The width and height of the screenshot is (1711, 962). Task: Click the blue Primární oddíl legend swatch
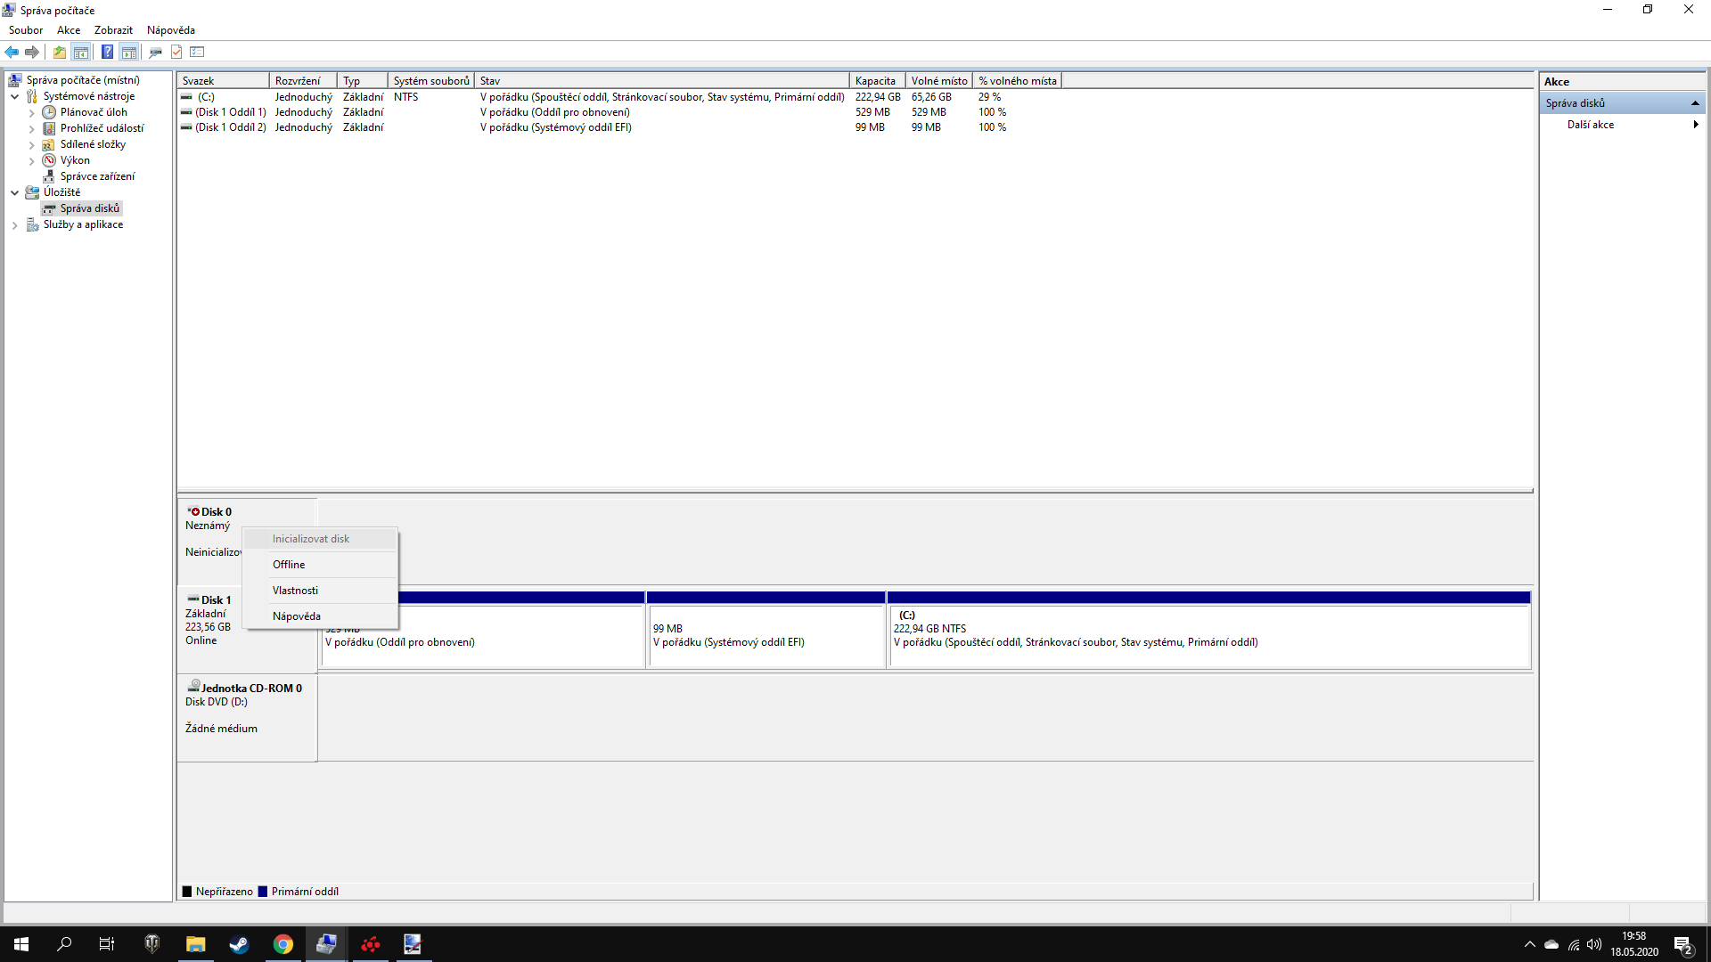click(x=263, y=892)
